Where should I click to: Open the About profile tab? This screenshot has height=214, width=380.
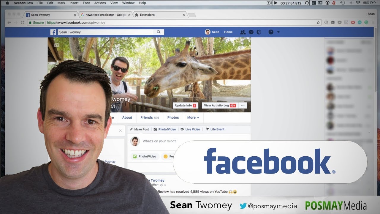[x=127, y=117]
